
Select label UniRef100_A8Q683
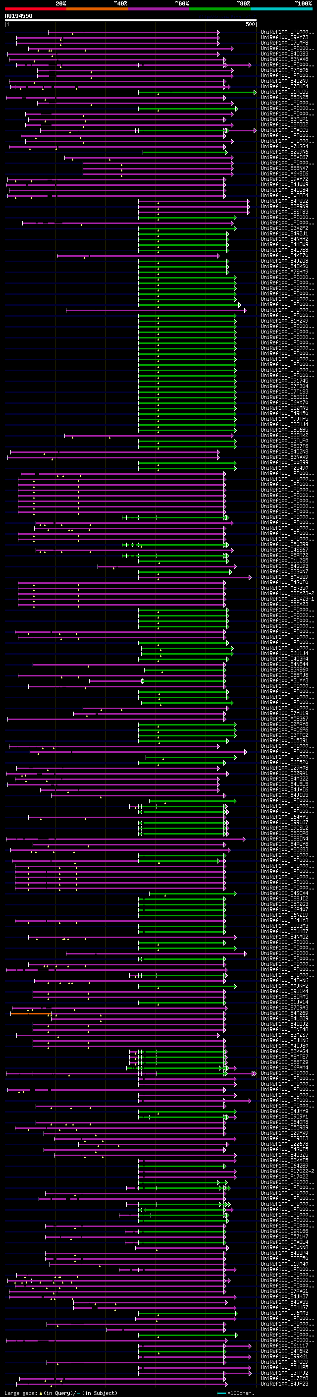click(284, 850)
